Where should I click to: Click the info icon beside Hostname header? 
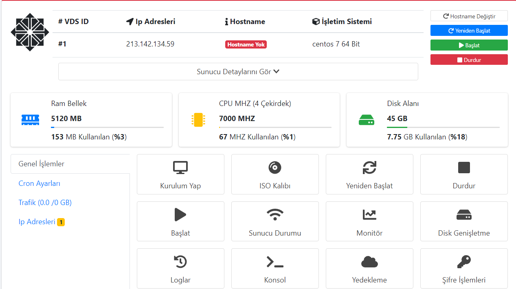(226, 22)
